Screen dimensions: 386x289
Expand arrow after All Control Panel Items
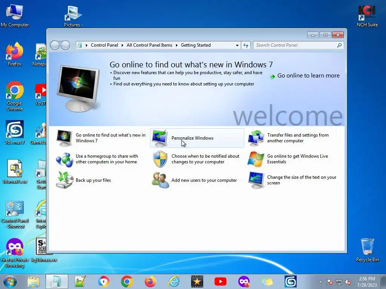(177, 45)
